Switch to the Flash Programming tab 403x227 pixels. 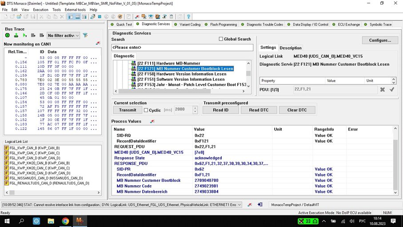[221, 24]
